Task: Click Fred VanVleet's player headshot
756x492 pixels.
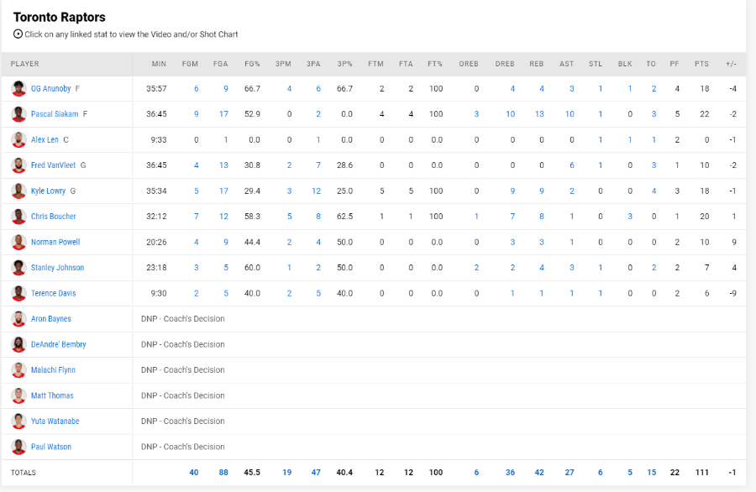Action: pyautogui.click(x=18, y=165)
